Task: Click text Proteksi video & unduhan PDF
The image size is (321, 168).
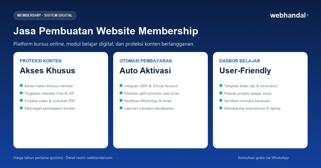Action: 50,101
